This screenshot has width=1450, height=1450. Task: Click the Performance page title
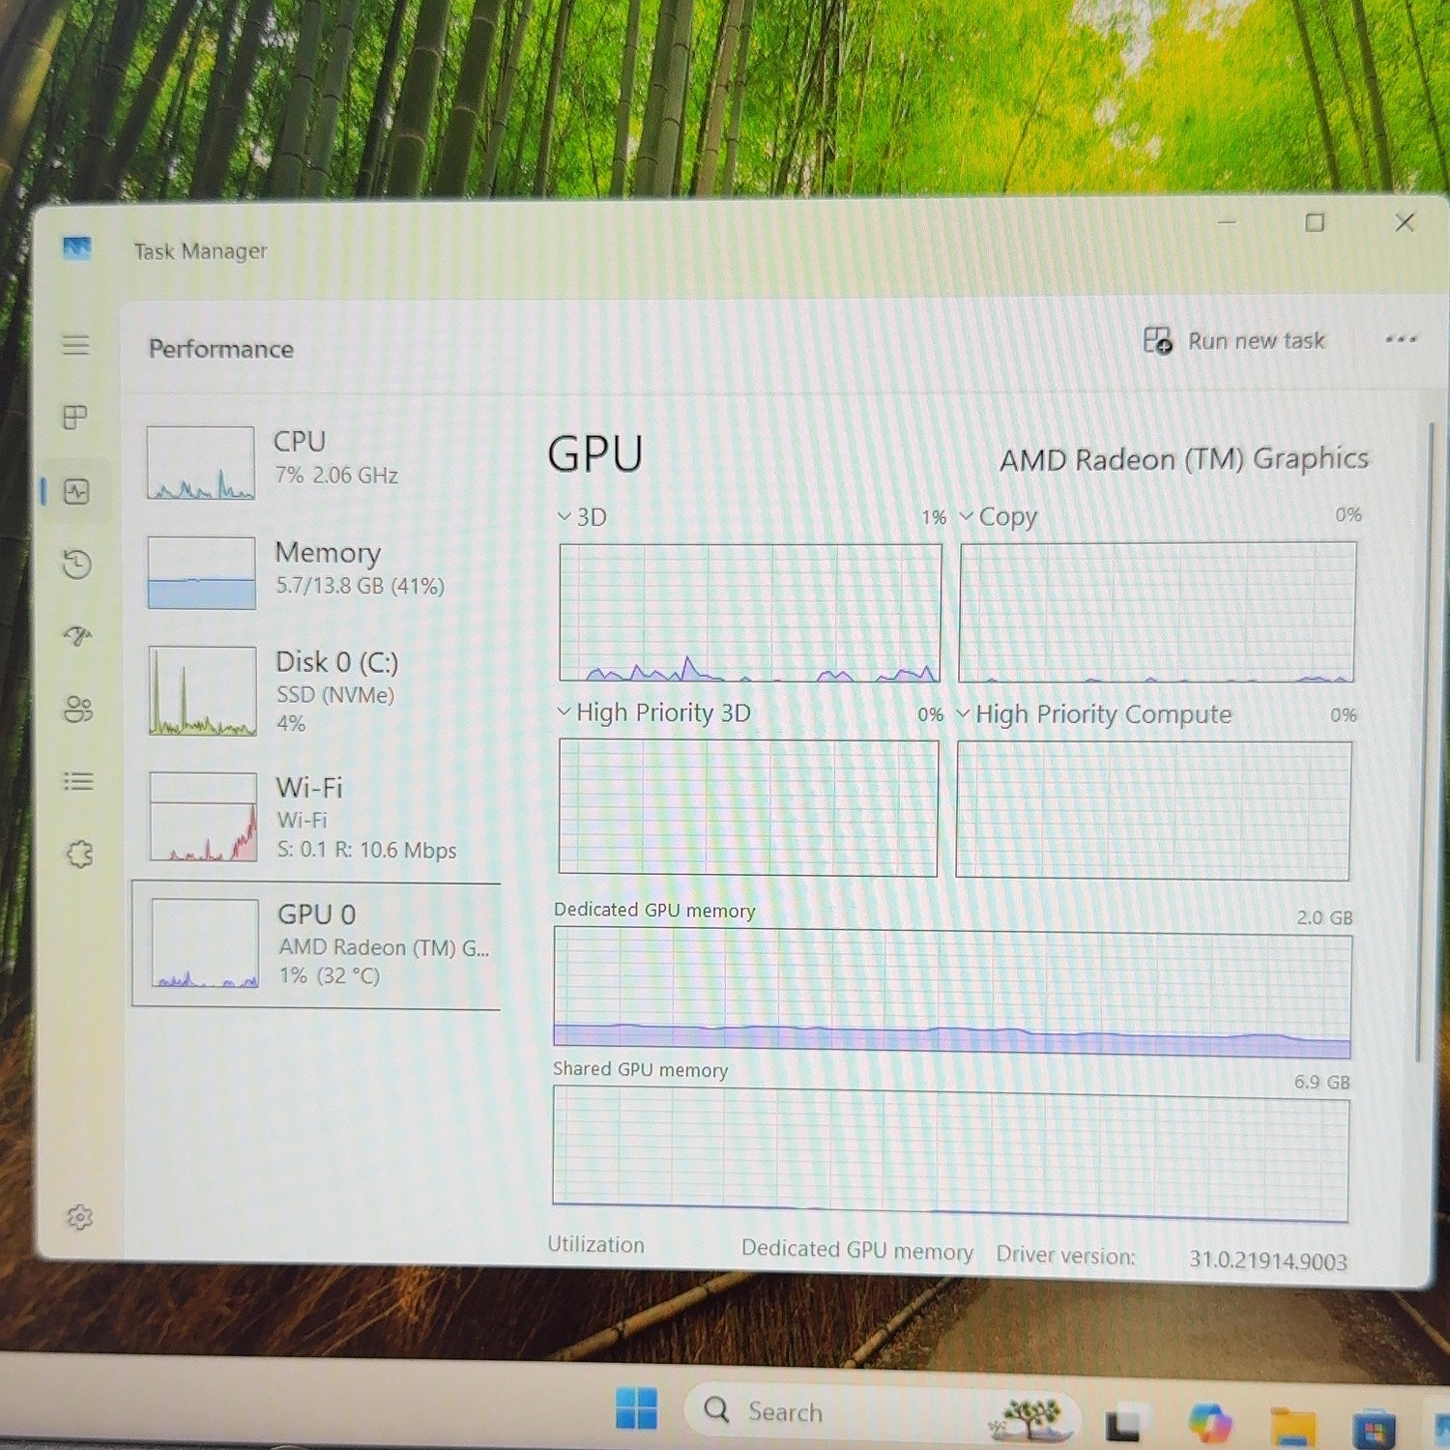[221, 349]
